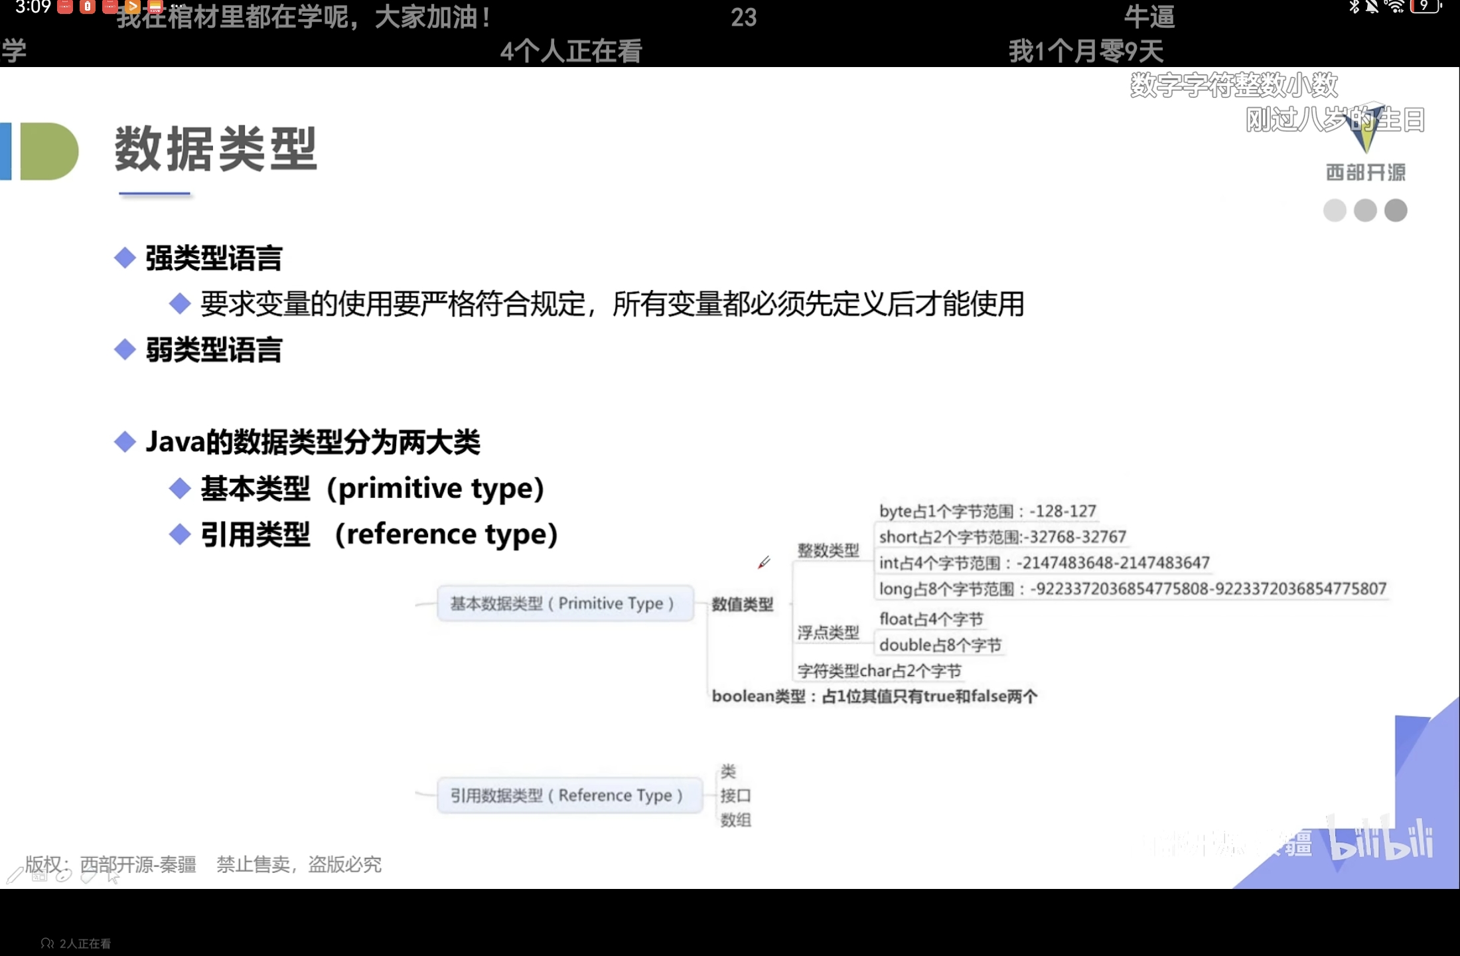Tap the battery level indicator
This screenshot has height=956, width=1460.
pos(1425,7)
